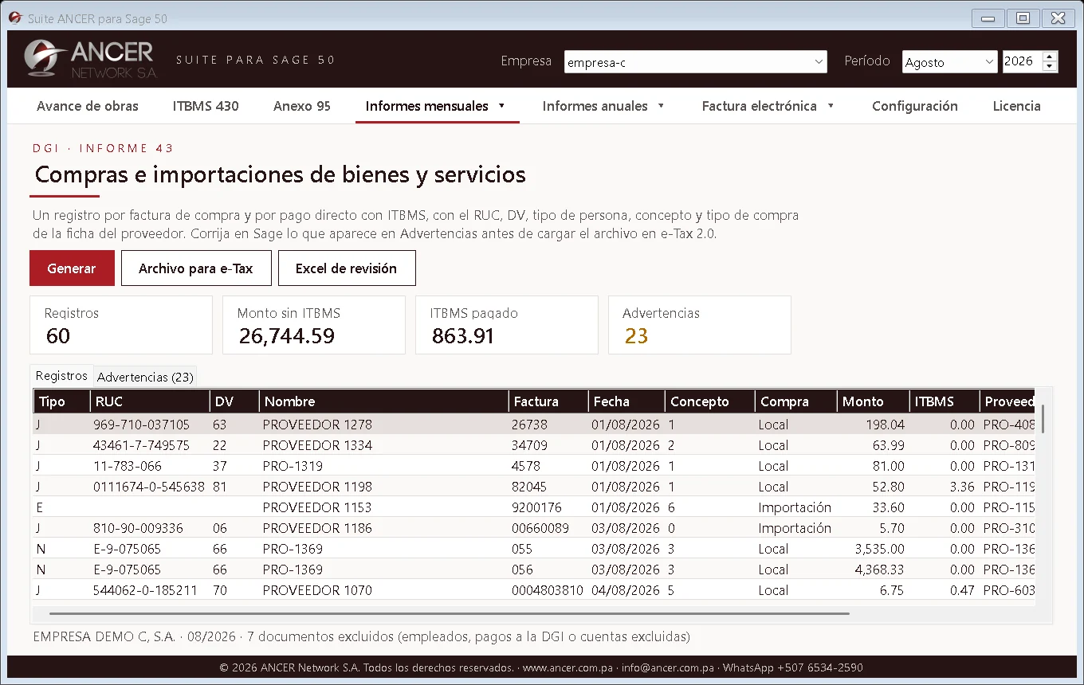Export the Excel de revisión
The height and width of the screenshot is (685, 1084).
(347, 268)
